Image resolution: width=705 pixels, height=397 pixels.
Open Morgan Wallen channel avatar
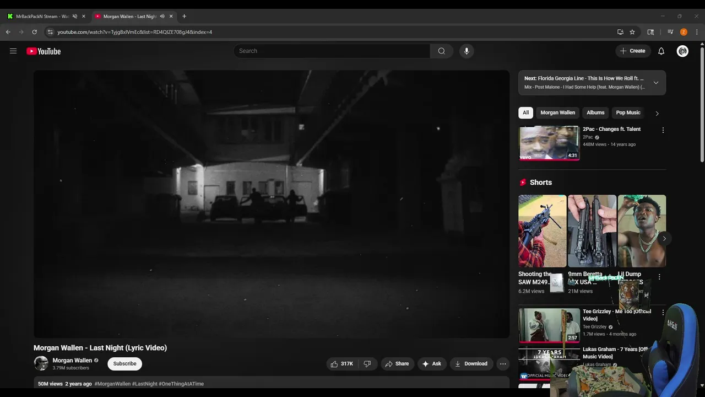pyautogui.click(x=41, y=363)
